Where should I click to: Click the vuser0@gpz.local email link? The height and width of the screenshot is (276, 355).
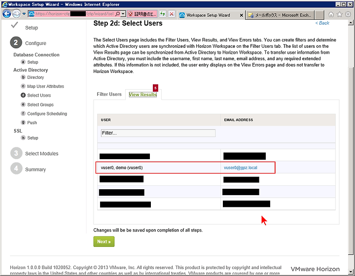click(x=241, y=168)
